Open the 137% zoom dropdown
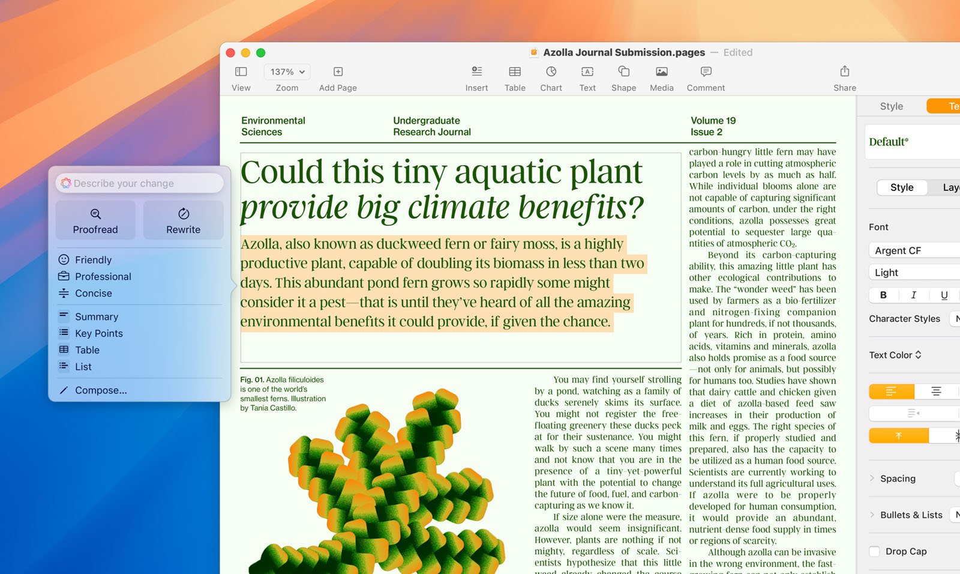960x574 pixels. point(287,72)
